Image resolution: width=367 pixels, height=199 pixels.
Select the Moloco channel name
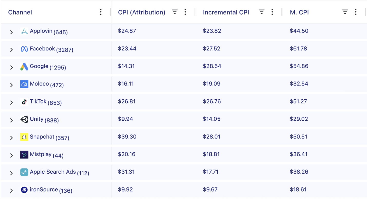point(39,84)
